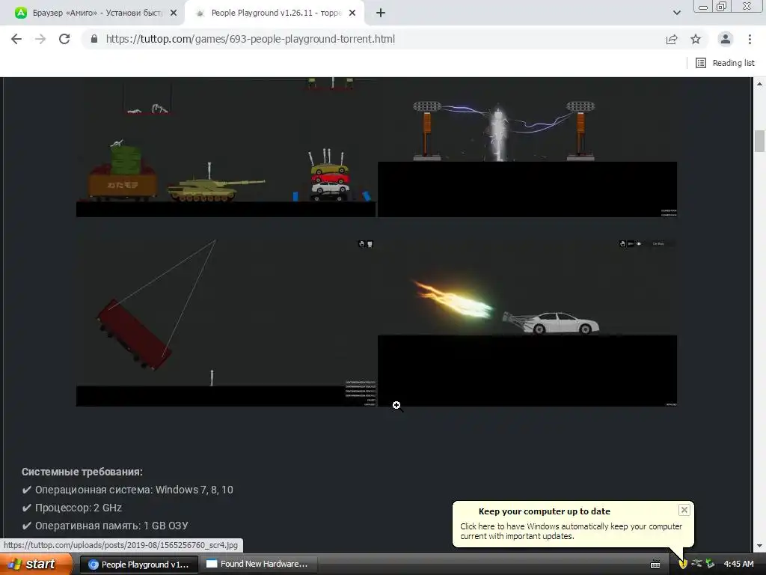Click the vertical scrollbar thumb
Screen dimensions: 766x575
click(759, 141)
